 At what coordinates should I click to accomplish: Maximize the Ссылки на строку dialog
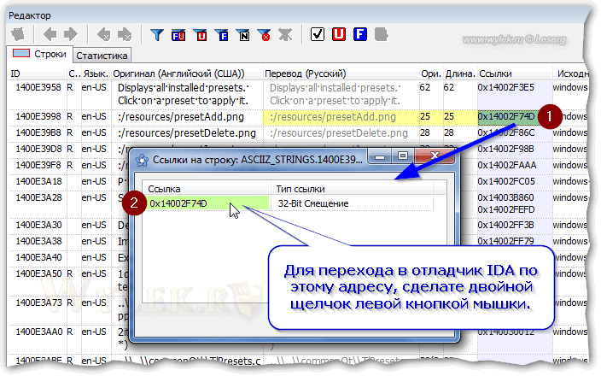tap(402, 156)
